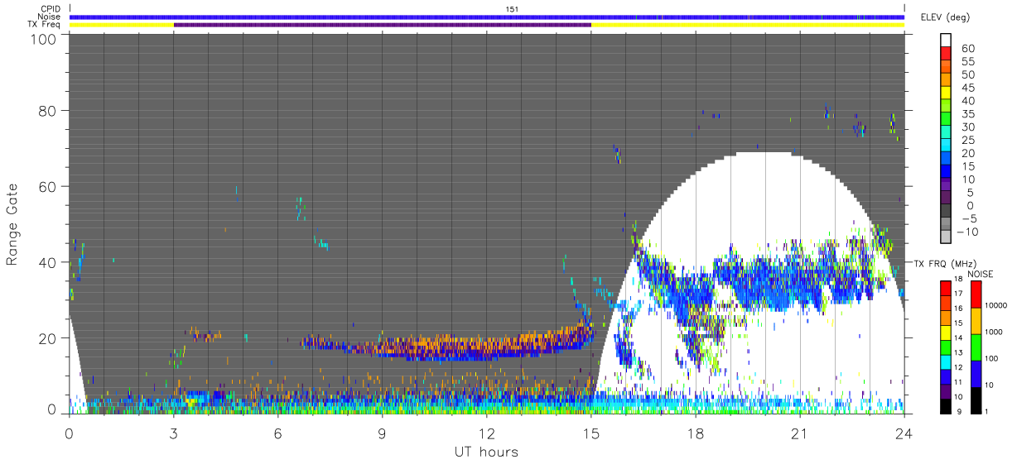Click the 10000 label on NOISE scale
1017x469 pixels.
tap(996, 305)
